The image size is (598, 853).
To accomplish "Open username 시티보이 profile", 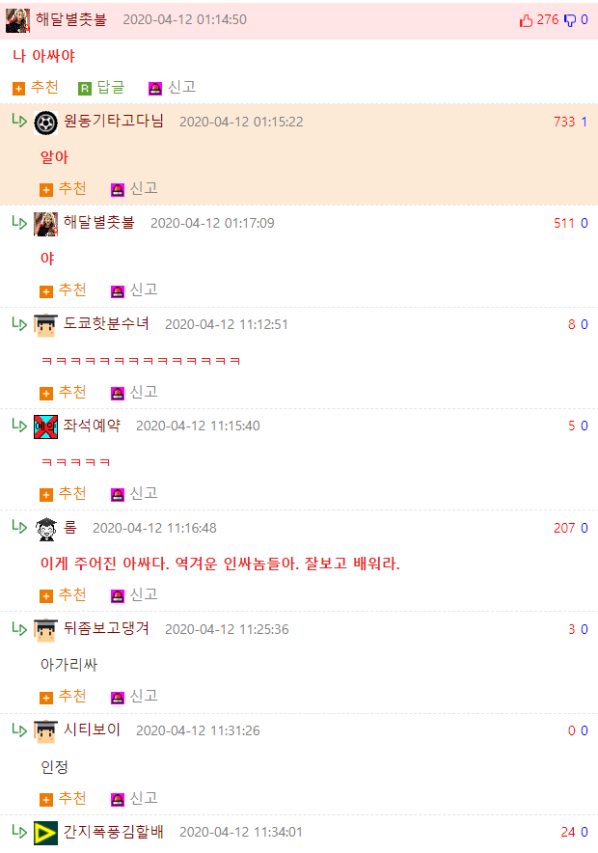I will 92,729.
